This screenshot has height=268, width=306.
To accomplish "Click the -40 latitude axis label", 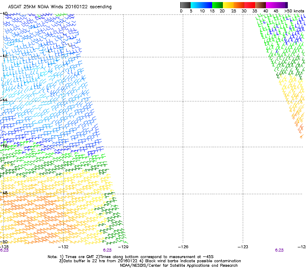I will [x=4, y=14].
